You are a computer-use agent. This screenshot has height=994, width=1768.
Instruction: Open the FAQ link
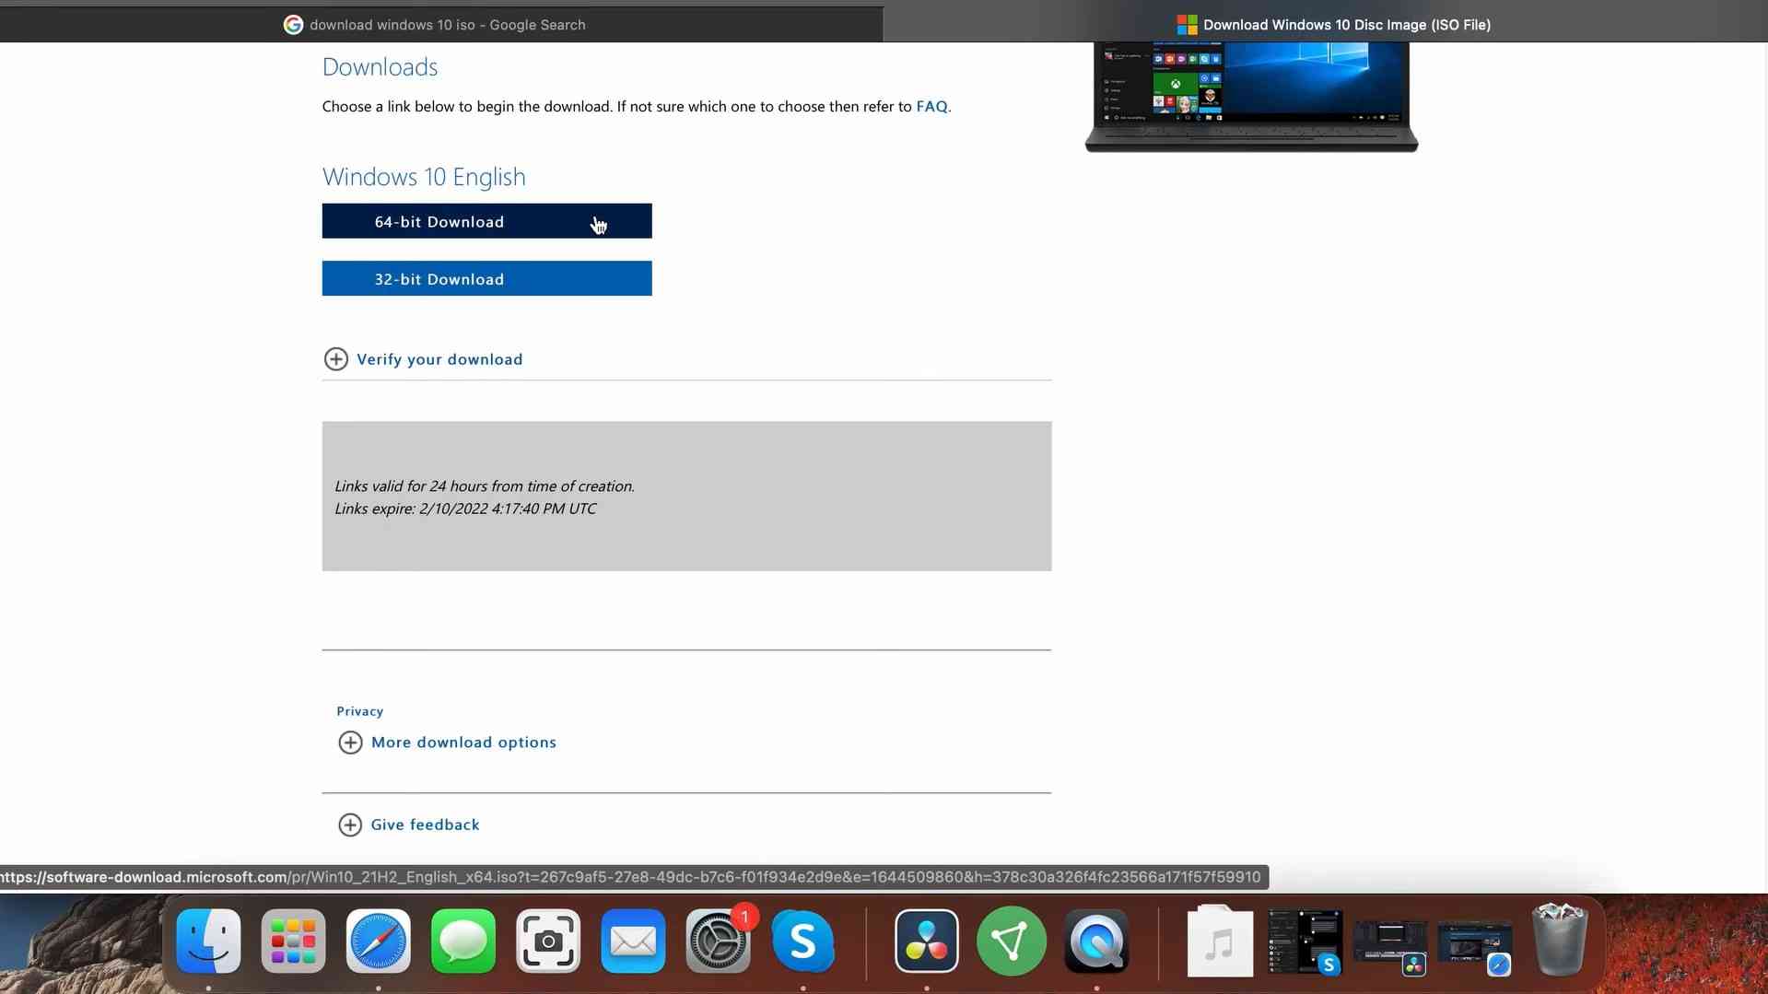[931, 107]
